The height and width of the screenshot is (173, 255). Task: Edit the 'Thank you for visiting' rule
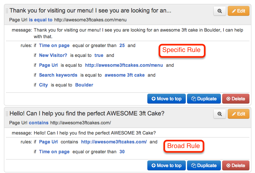point(238,11)
